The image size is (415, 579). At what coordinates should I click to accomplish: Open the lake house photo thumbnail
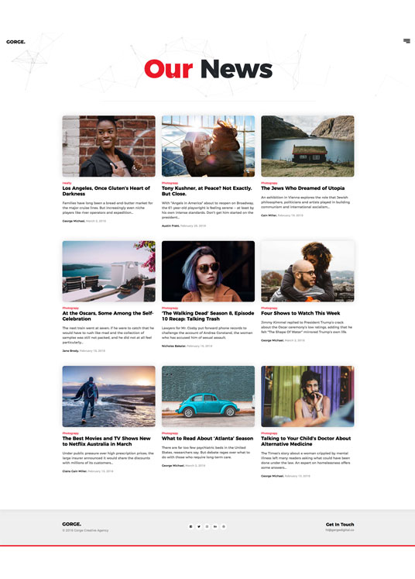(x=307, y=146)
